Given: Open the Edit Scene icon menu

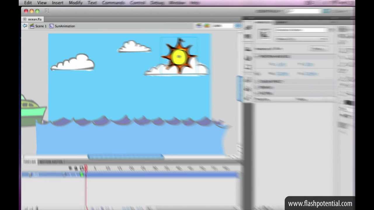Looking at the screenshot, I should (x=199, y=26).
